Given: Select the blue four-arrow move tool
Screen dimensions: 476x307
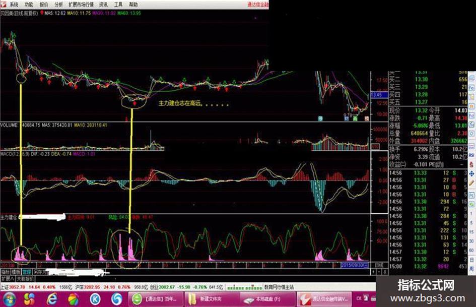Looking at the screenshot, I should tap(472, 173).
